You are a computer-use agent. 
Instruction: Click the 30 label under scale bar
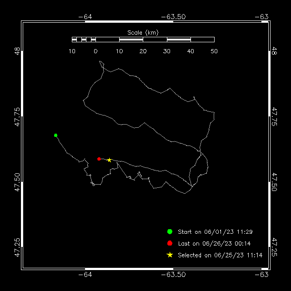167,51
